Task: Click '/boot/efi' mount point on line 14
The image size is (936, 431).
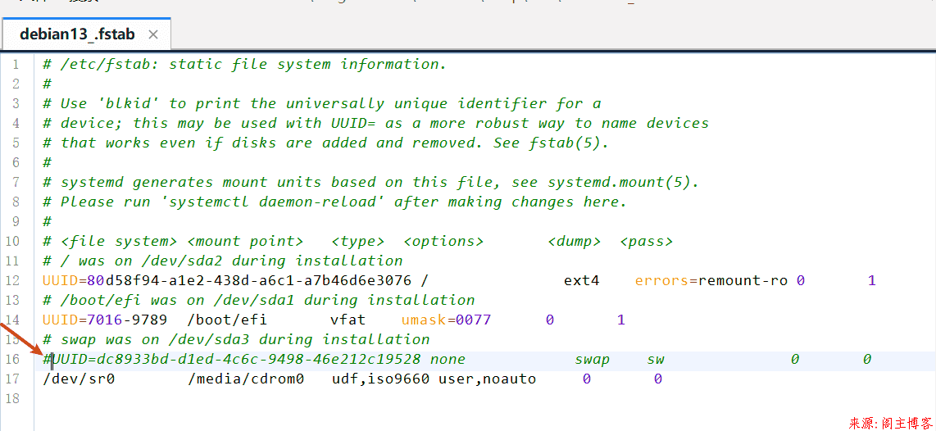Action: pyautogui.click(x=227, y=320)
